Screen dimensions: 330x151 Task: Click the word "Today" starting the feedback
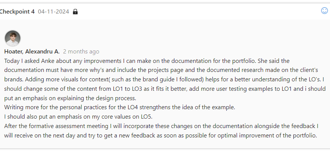(13, 61)
